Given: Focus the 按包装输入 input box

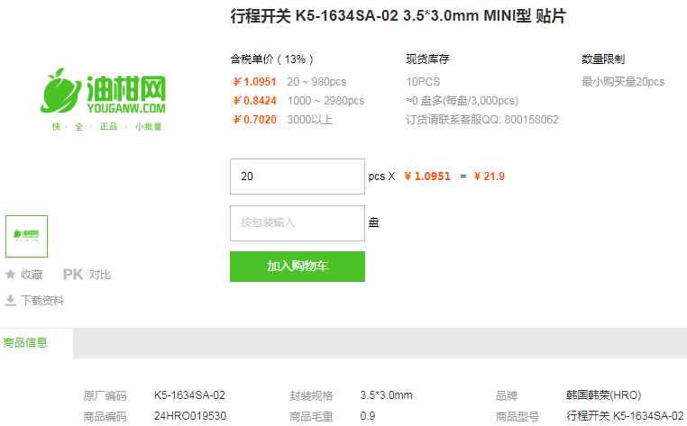Looking at the screenshot, I should coord(298,222).
